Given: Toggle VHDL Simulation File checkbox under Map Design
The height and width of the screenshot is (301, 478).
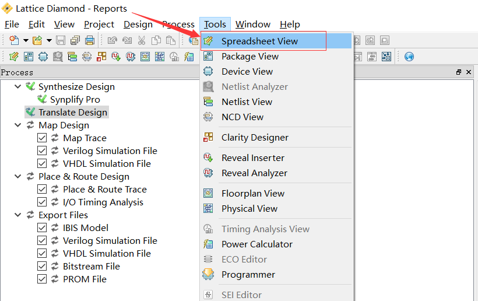Looking at the screenshot, I should [x=42, y=163].
